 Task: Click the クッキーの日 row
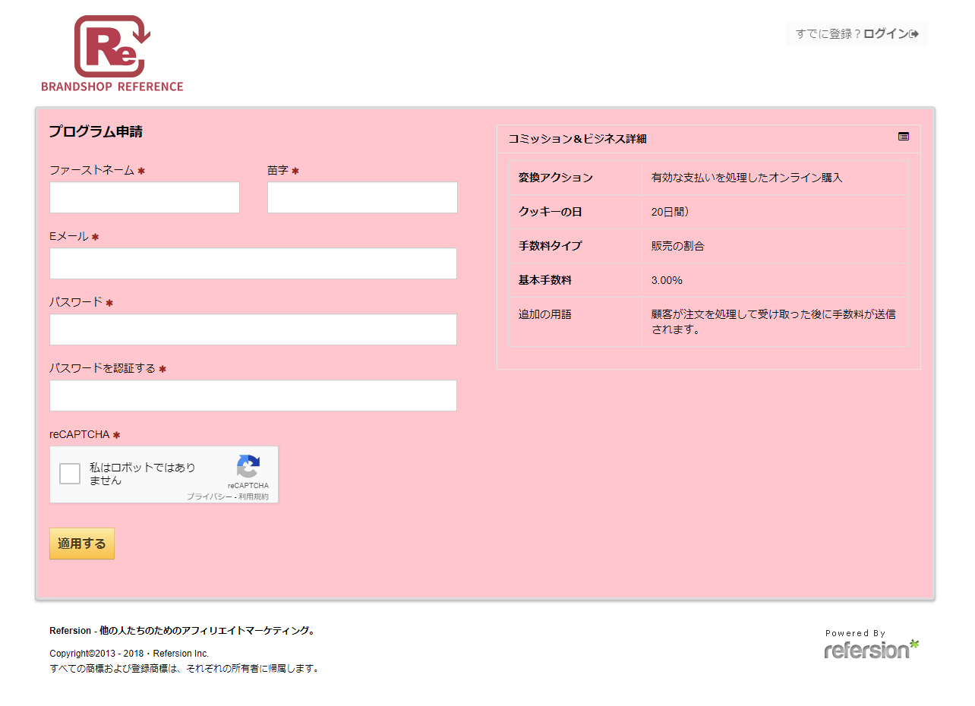point(708,212)
